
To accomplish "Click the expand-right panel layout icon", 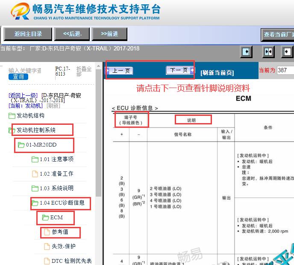I will pyautogui.click(x=246, y=52).
